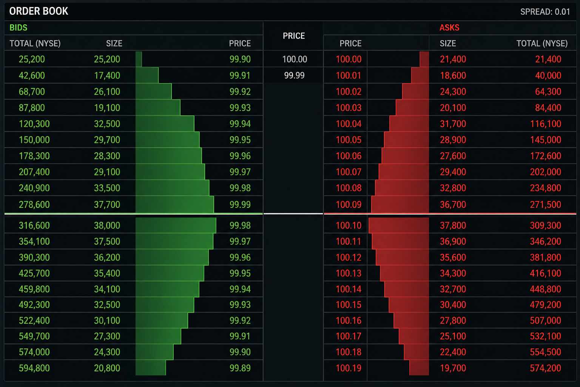Select the ask size 18,600 cell
580x387 pixels.
[453, 76]
